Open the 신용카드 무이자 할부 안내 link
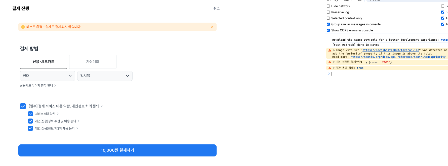 [38, 86]
